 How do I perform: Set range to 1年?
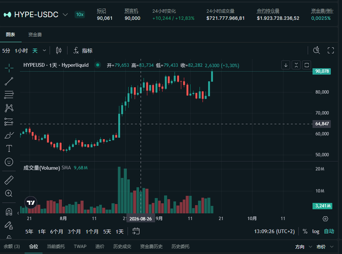[x=42, y=231]
